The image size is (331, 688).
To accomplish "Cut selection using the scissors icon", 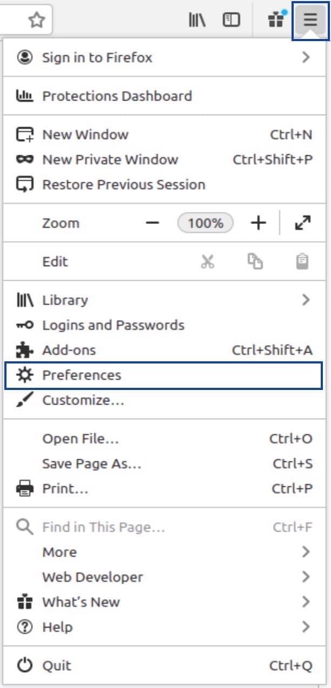I will (x=209, y=261).
